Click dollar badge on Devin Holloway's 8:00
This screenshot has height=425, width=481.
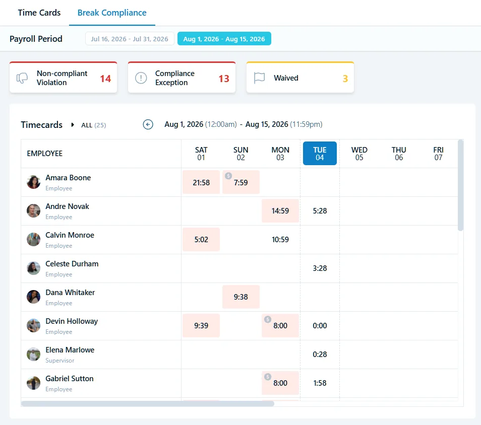coord(268,319)
